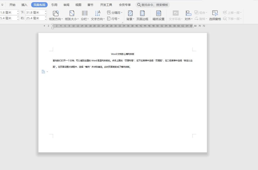Open the 审阅 (Review) tab

point(67,5)
